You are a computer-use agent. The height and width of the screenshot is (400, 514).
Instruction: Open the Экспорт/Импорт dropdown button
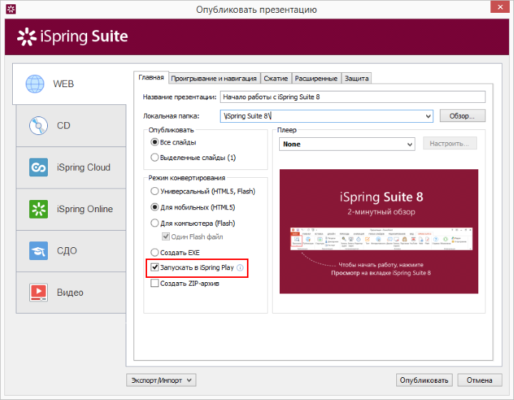[x=161, y=380]
